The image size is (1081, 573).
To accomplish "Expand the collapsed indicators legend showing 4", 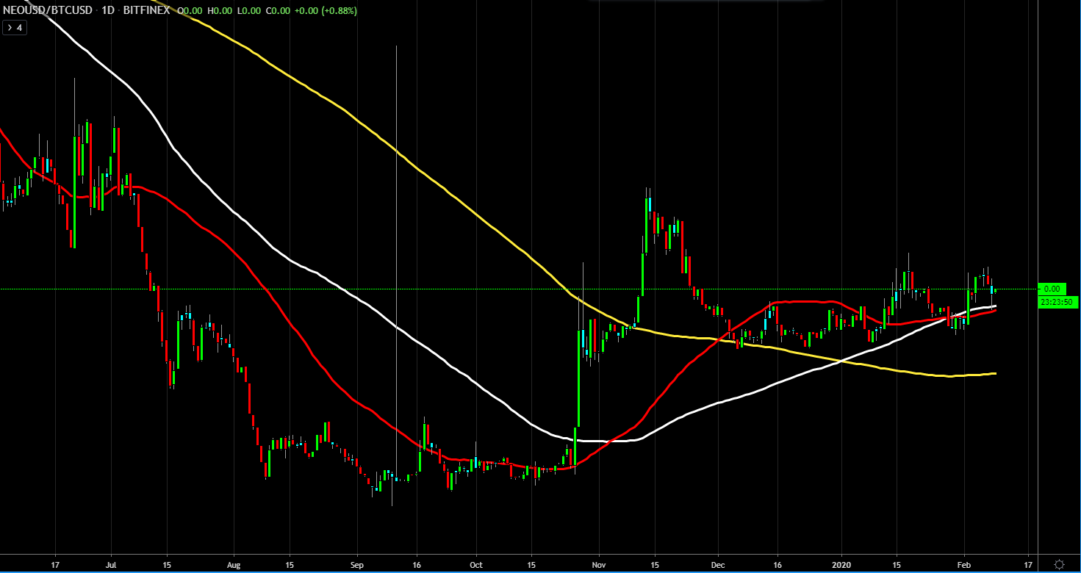I will (x=14, y=28).
